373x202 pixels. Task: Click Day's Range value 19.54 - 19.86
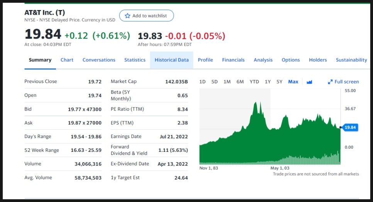point(86,137)
